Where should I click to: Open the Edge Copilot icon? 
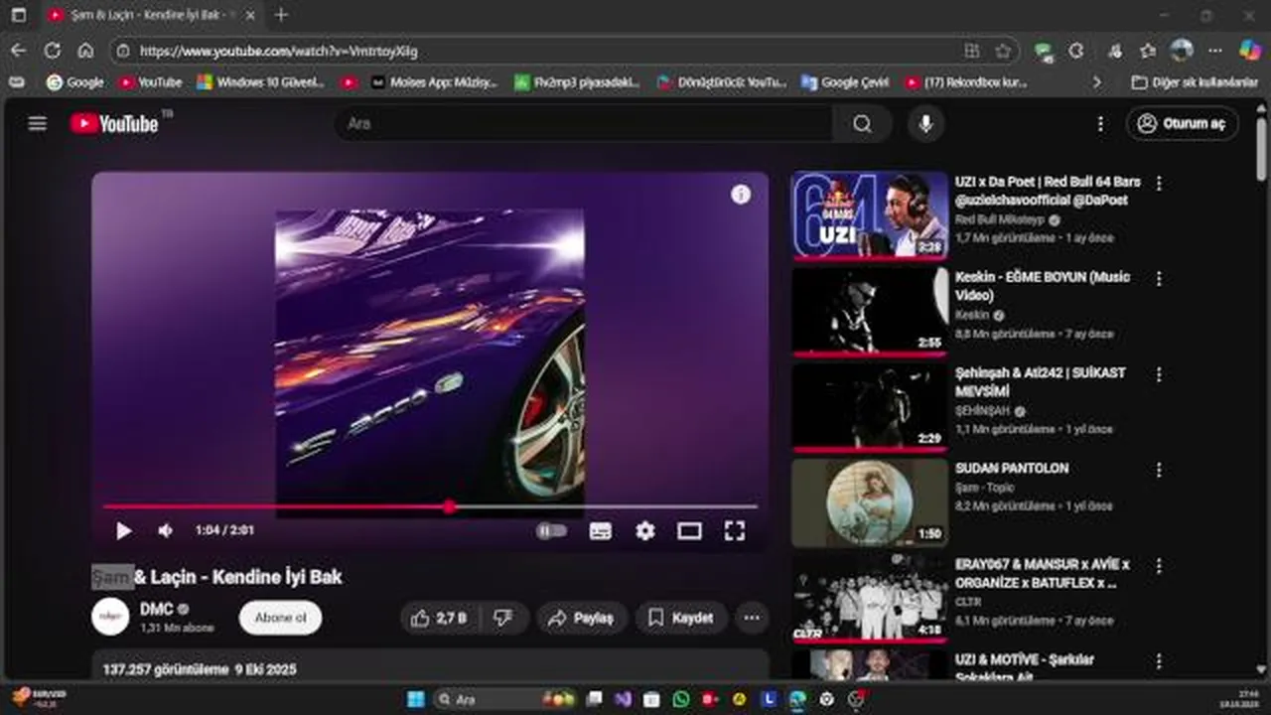[x=1249, y=50]
